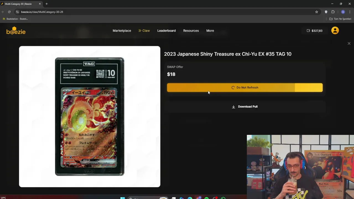The width and height of the screenshot is (354, 199).
Task: Open the user account avatar
Action: 335,30
